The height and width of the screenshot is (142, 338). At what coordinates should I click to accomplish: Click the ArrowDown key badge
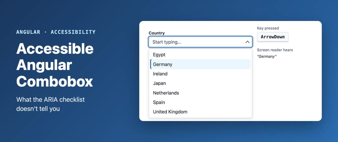click(x=273, y=37)
